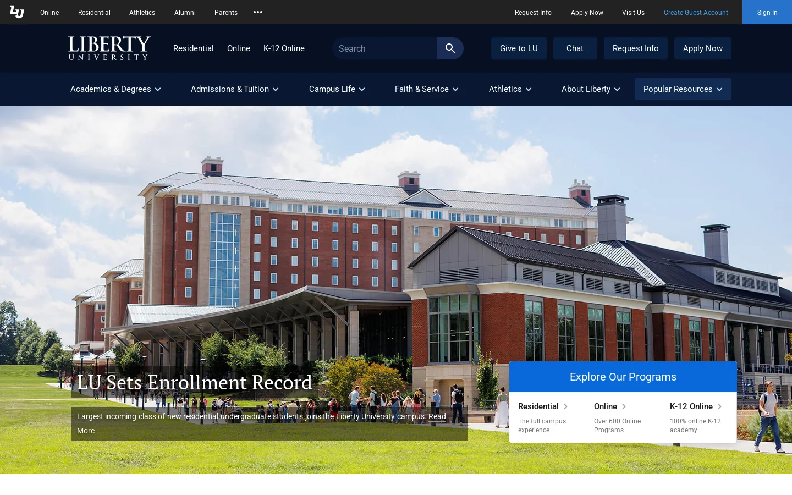Open the Chat button

575,48
